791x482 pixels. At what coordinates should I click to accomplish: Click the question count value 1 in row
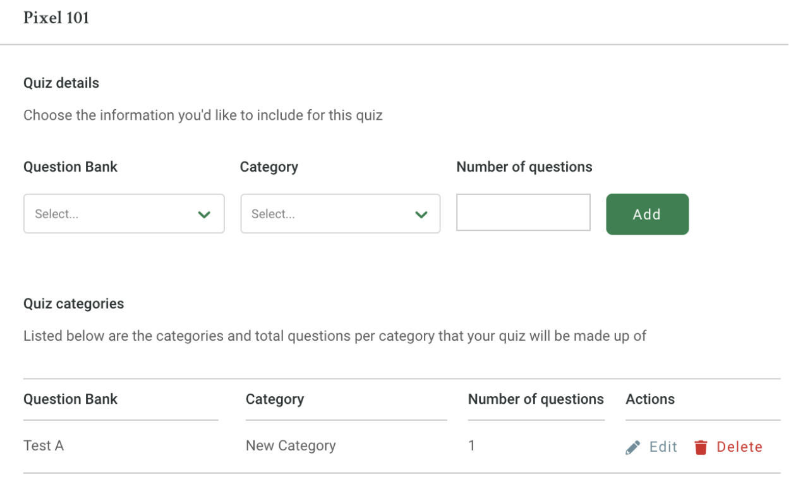(x=471, y=446)
